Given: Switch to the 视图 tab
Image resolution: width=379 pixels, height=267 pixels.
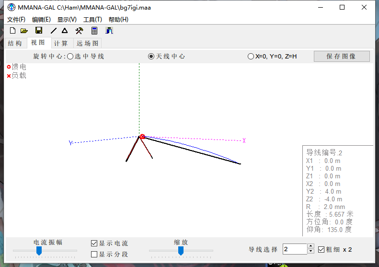Looking at the screenshot, I should click(x=38, y=43).
